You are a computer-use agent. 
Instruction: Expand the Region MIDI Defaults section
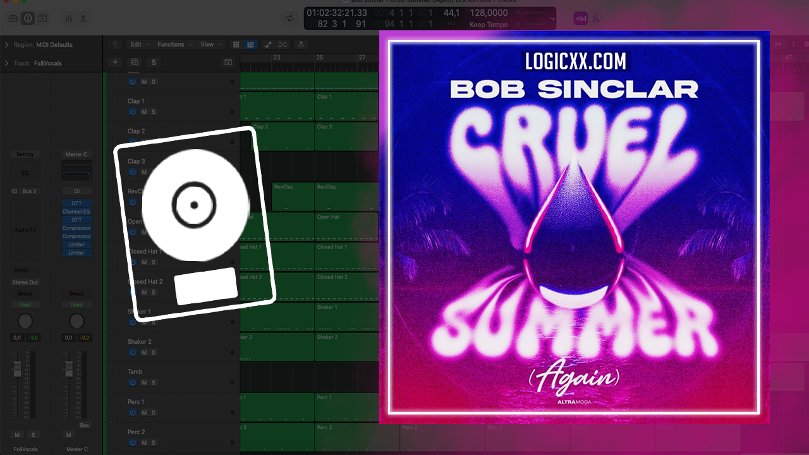click(6, 45)
